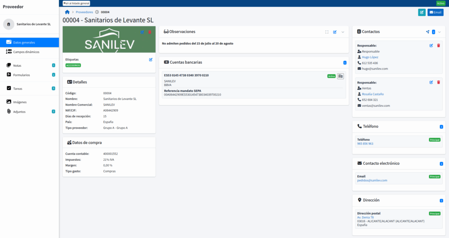Click observation text about pedidos julio-agosto
The width and height of the screenshot is (449, 238).
[197, 44]
